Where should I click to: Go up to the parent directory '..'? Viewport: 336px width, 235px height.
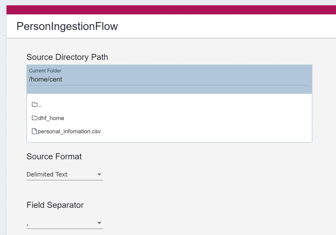[x=40, y=105]
